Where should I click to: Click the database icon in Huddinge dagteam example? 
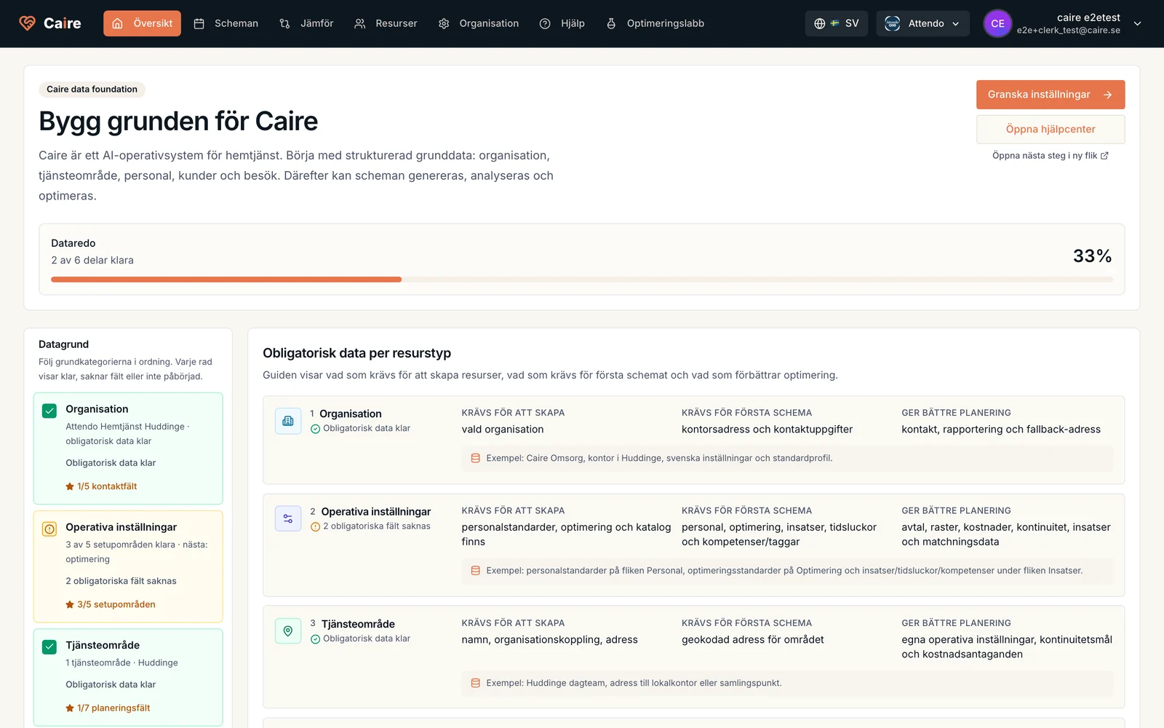(x=475, y=683)
